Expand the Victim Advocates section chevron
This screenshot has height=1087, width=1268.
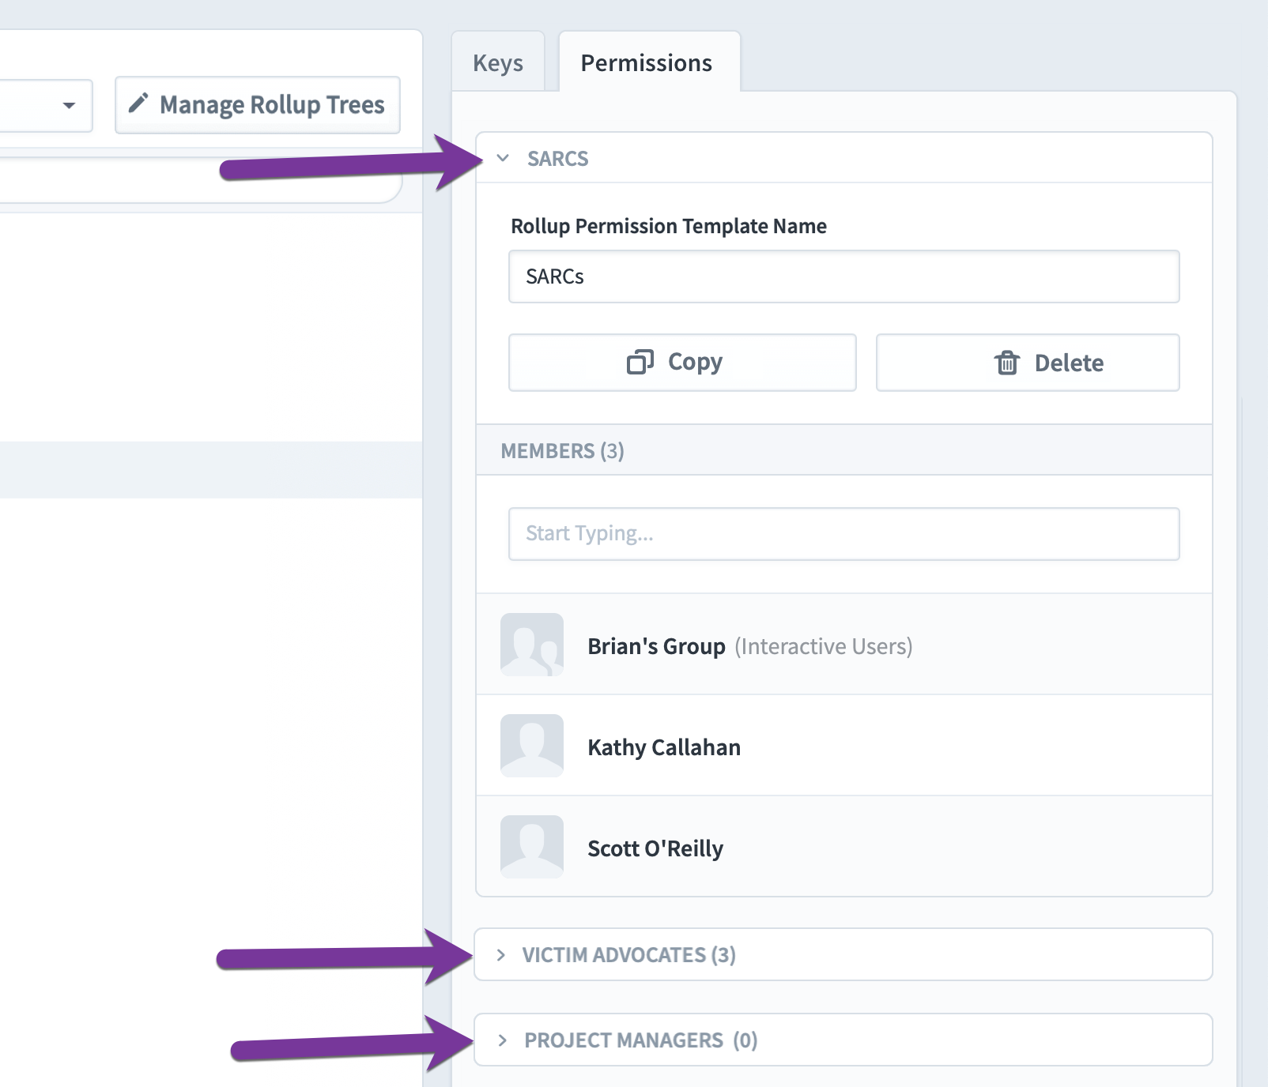pyautogui.click(x=500, y=955)
